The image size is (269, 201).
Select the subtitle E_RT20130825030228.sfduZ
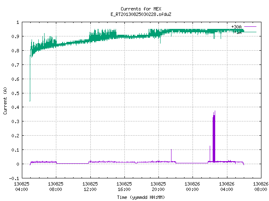pos(141,14)
